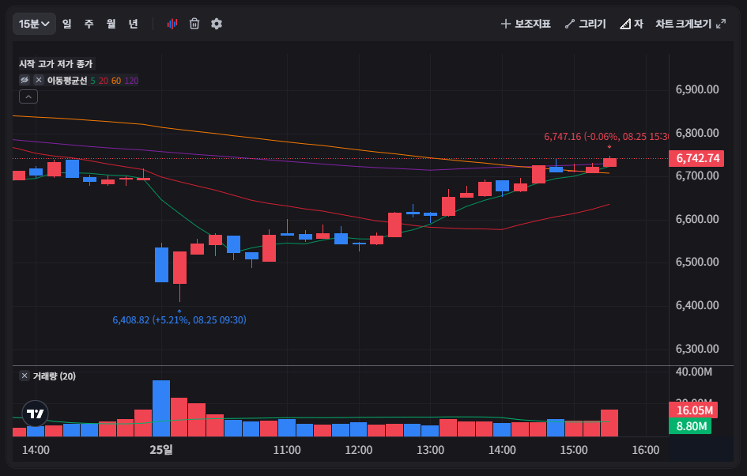Click the trash icon to delete drawings
The width and height of the screenshot is (747, 476).
(x=194, y=24)
